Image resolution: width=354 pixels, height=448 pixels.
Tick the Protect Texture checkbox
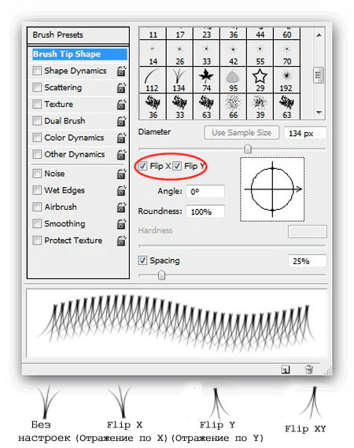point(37,241)
